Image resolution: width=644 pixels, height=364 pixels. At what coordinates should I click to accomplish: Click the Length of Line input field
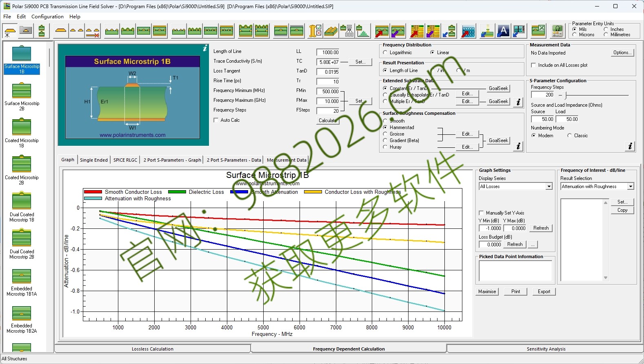pyautogui.click(x=328, y=52)
